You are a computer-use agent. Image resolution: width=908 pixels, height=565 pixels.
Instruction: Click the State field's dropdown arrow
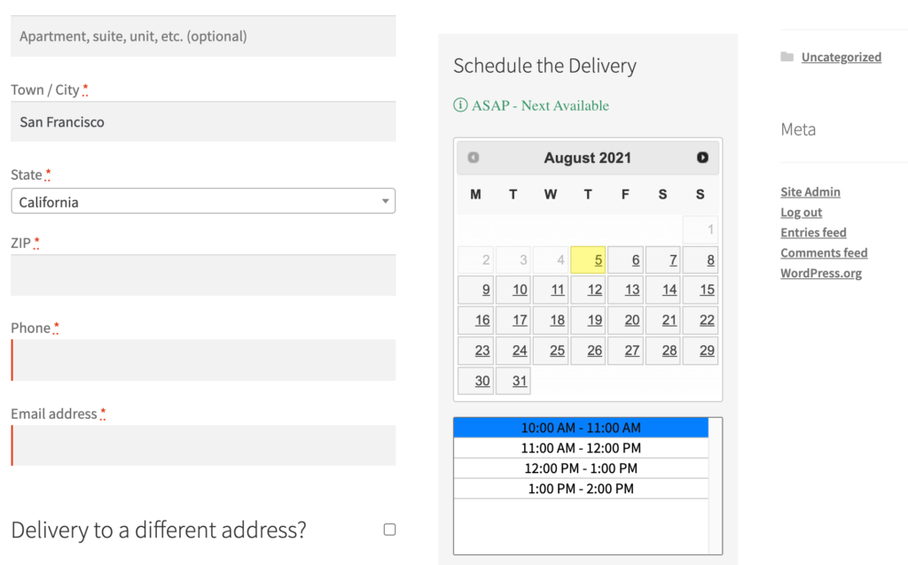point(386,201)
